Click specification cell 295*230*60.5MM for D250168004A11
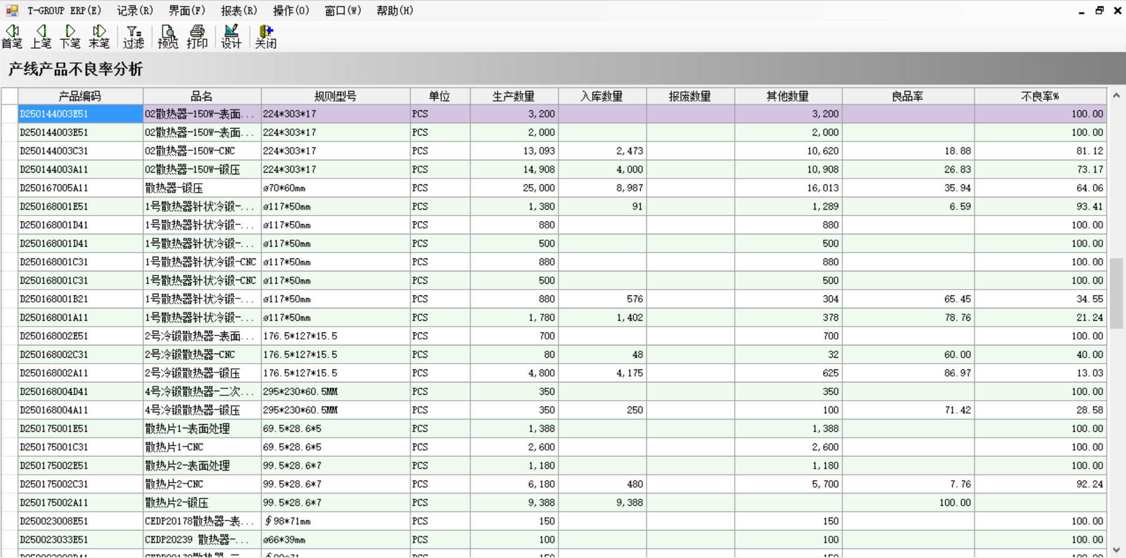 (x=336, y=410)
